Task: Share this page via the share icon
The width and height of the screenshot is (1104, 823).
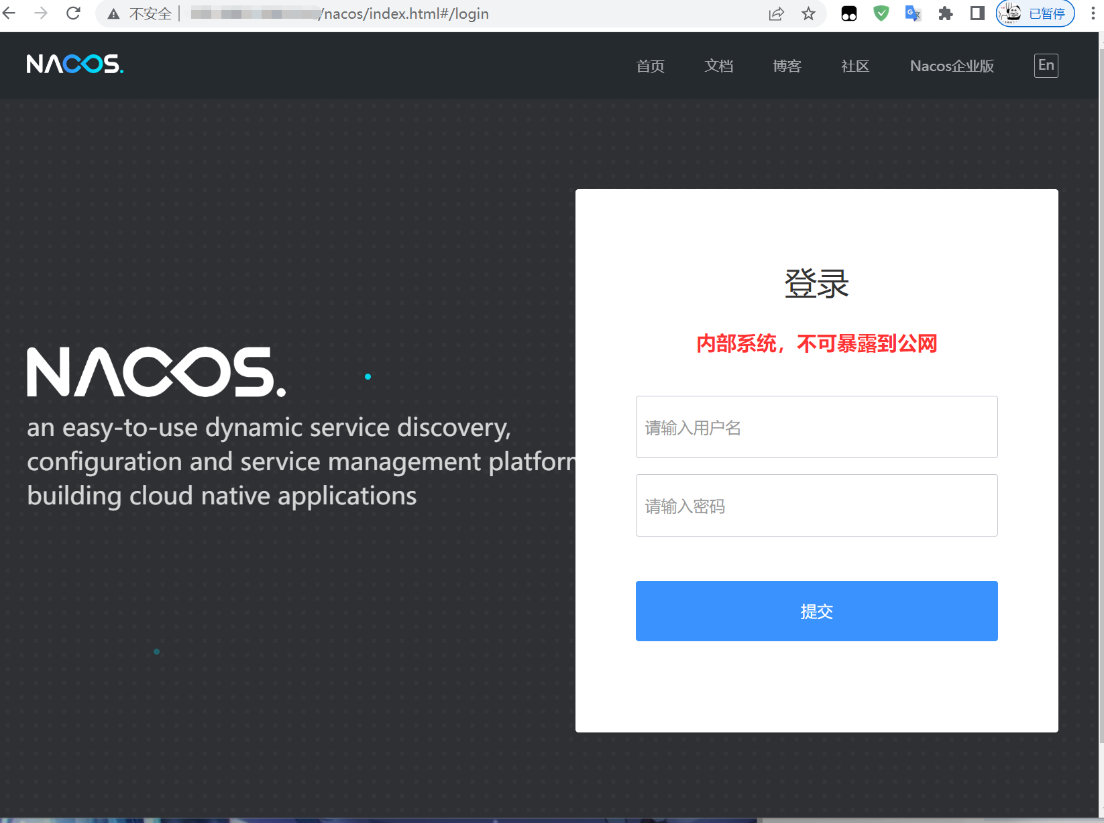Action: (776, 13)
